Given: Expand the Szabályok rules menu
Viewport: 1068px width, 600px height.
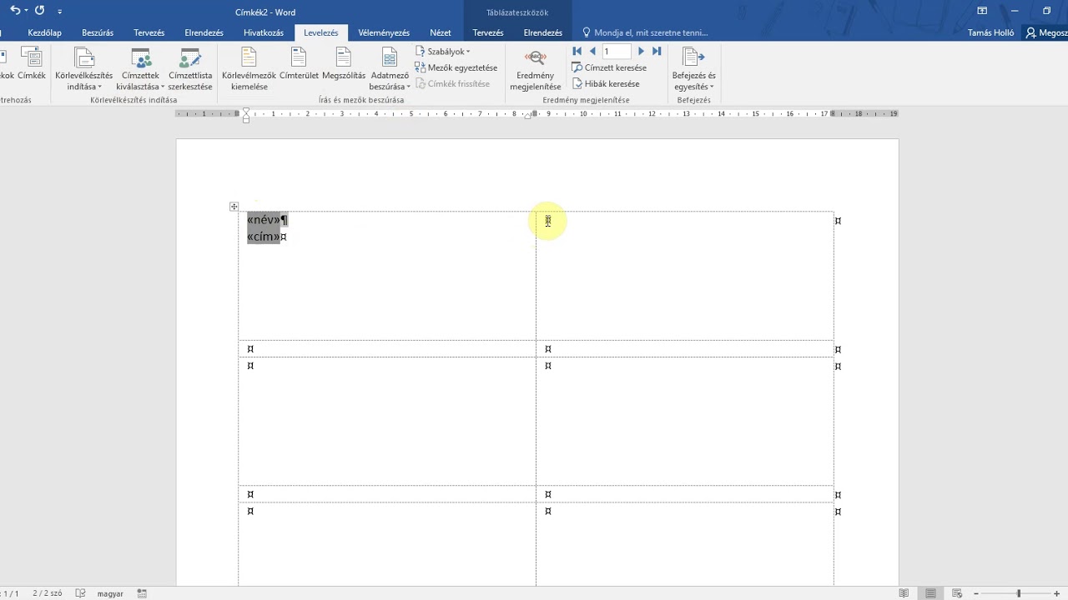Looking at the screenshot, I should coord(443,52).
